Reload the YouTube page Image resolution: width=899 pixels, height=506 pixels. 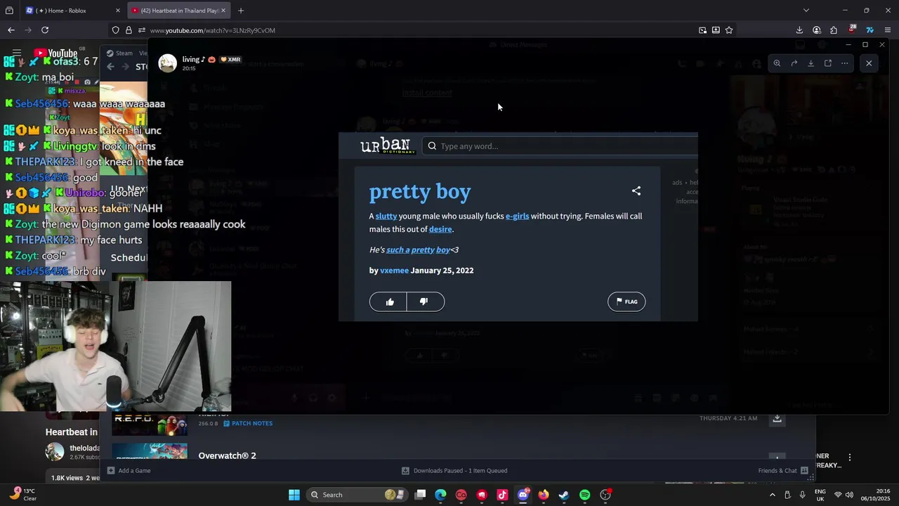click(x=45, y=30)
